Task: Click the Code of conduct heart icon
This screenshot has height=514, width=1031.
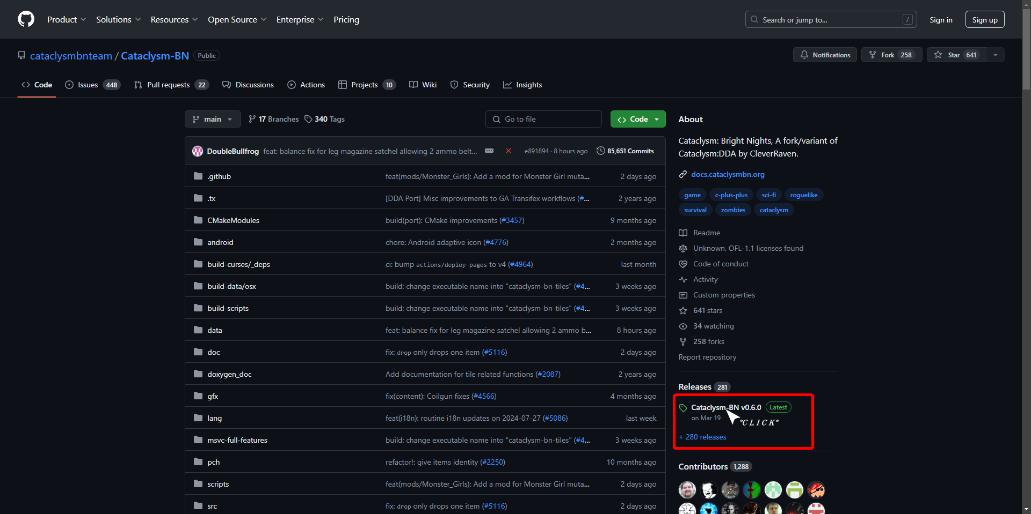Action: tap(683, 264)
